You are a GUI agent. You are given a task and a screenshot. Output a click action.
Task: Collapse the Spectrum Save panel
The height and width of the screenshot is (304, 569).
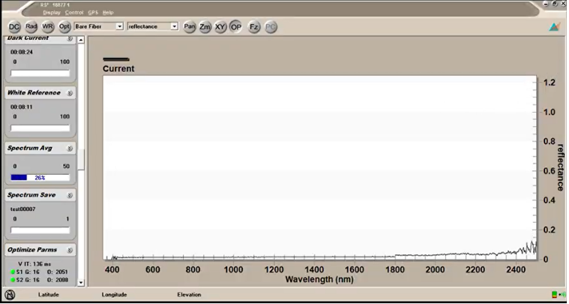[70, 195]
